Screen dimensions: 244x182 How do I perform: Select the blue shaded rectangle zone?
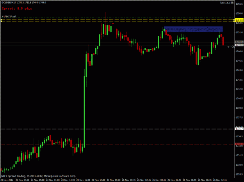click(193, 29)
